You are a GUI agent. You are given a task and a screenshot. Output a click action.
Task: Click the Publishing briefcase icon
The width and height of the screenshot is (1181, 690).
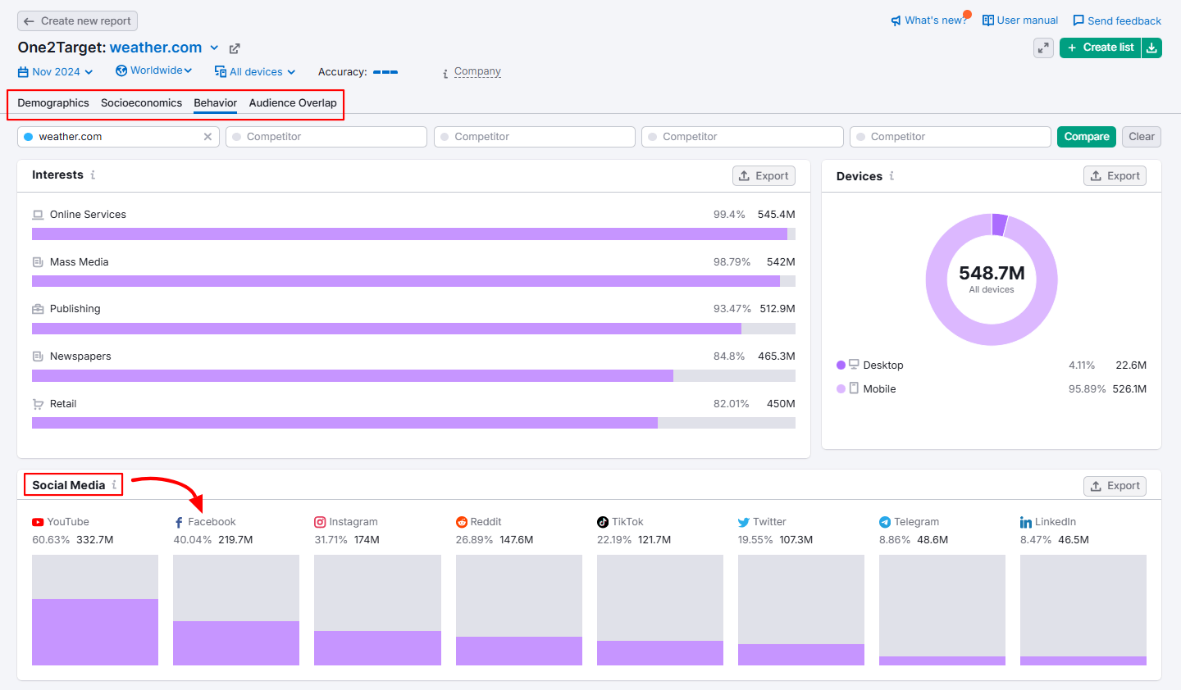click(38, 309)
